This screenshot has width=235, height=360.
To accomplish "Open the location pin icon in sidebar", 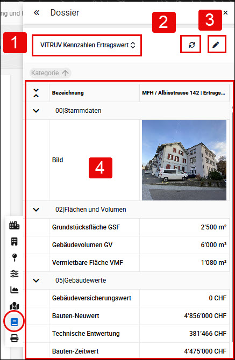I will pos(14,257).
